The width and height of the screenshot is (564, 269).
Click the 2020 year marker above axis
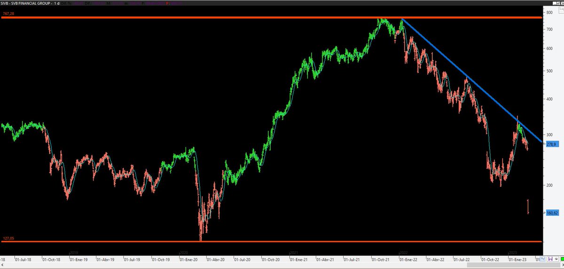(184, 252)
